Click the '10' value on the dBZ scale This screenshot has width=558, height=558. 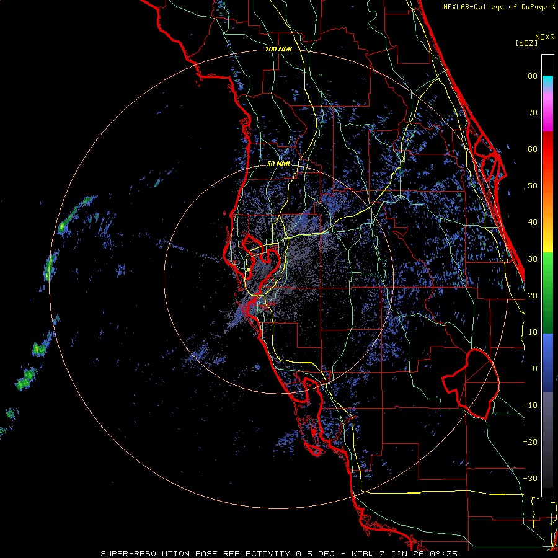point(533,332)
